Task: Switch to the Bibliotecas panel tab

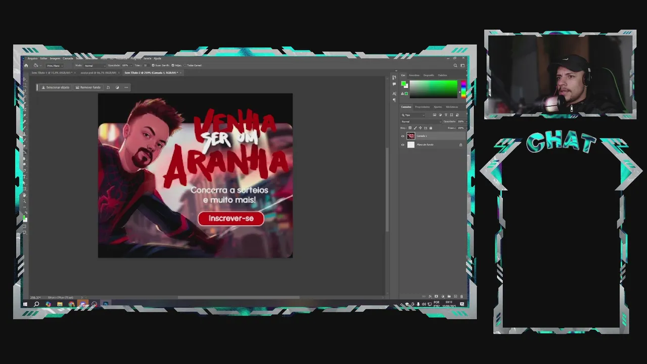Action: pyautogui.click(x=452, y=107)
